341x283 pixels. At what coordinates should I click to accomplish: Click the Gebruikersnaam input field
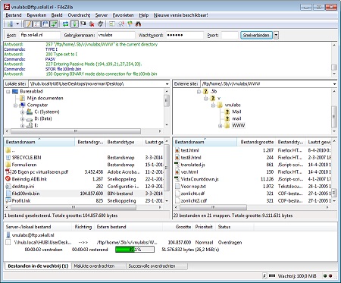tap(116, 35)
